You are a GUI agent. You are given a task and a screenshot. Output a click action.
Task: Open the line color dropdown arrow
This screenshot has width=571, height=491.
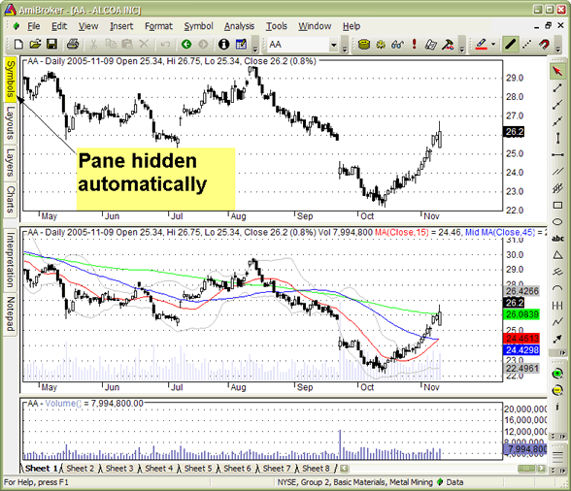493,45
